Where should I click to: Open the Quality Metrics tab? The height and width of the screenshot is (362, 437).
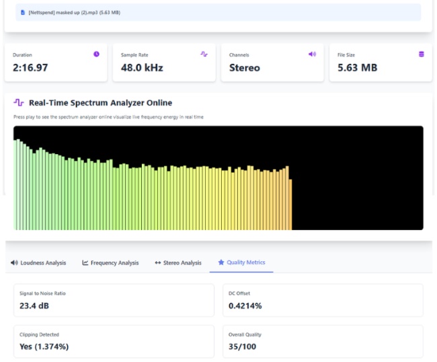point(241,262)
